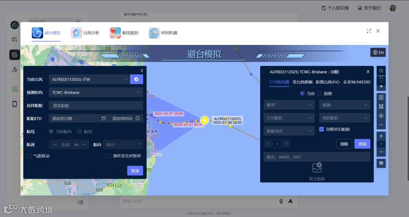Click the yellow typhoon center marker on the map

point(204,120)
